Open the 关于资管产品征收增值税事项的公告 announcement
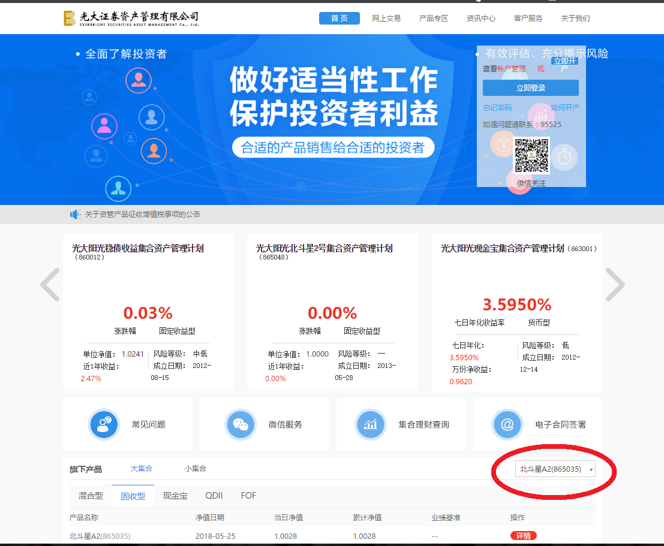This screenshot has height=546, width=664. 143,215
